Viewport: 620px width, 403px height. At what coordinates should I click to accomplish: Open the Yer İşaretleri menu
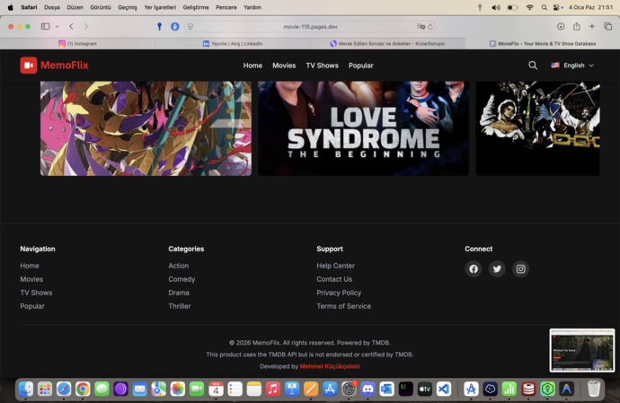pos(160,7)
